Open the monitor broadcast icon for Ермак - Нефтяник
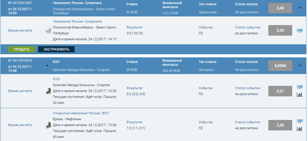 pos(300,121)
